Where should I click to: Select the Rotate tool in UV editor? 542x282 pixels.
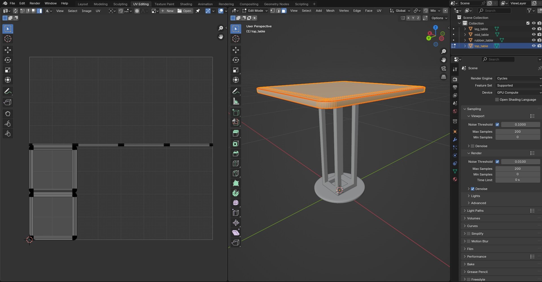pyautogui.click(x=8, y=60)
